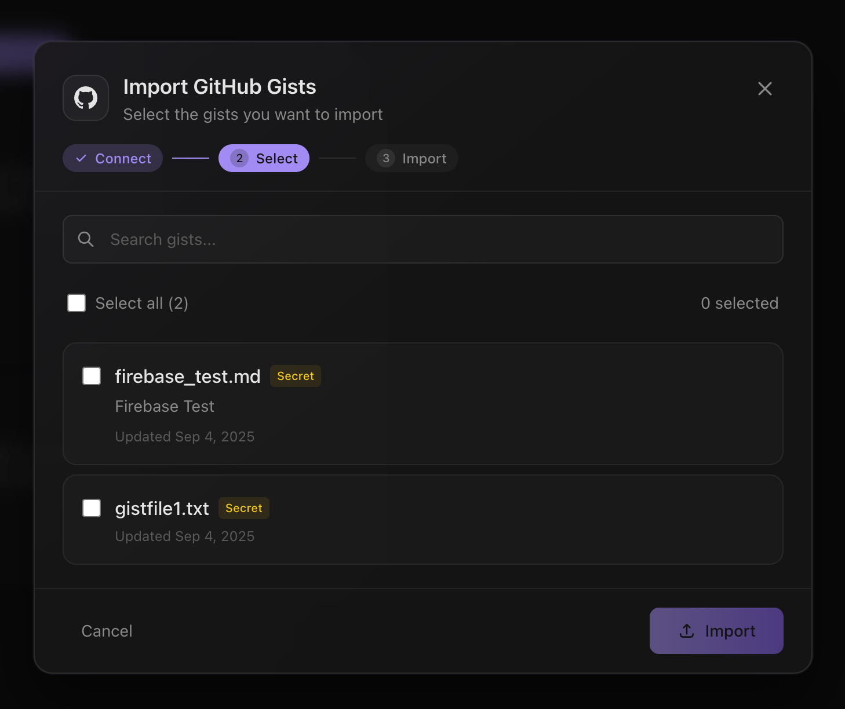Click the numbered circle 3 in Import step
845x709 pixels.
click(385, 158)
